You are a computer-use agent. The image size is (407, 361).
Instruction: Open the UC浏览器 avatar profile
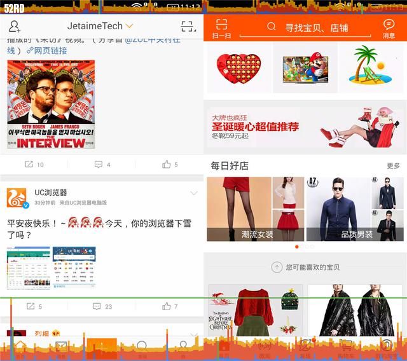click(x=17, y=198)
